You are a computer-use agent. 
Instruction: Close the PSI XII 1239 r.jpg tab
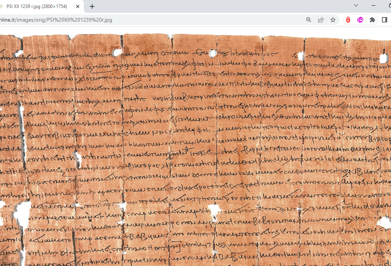pyautogui.click(x=78, y=6)
